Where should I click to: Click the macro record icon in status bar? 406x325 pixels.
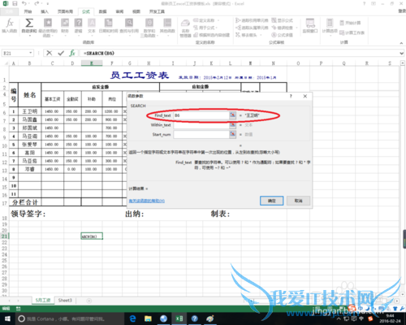tap(19, 309)
